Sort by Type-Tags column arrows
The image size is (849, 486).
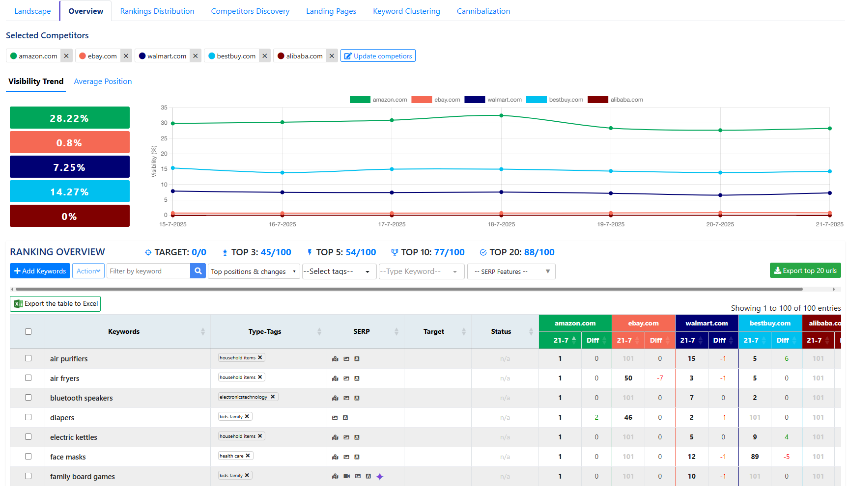(x=319, y=332)
